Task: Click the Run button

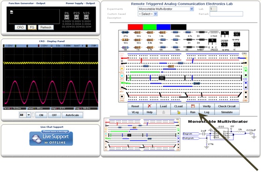Action: point(193,112)
